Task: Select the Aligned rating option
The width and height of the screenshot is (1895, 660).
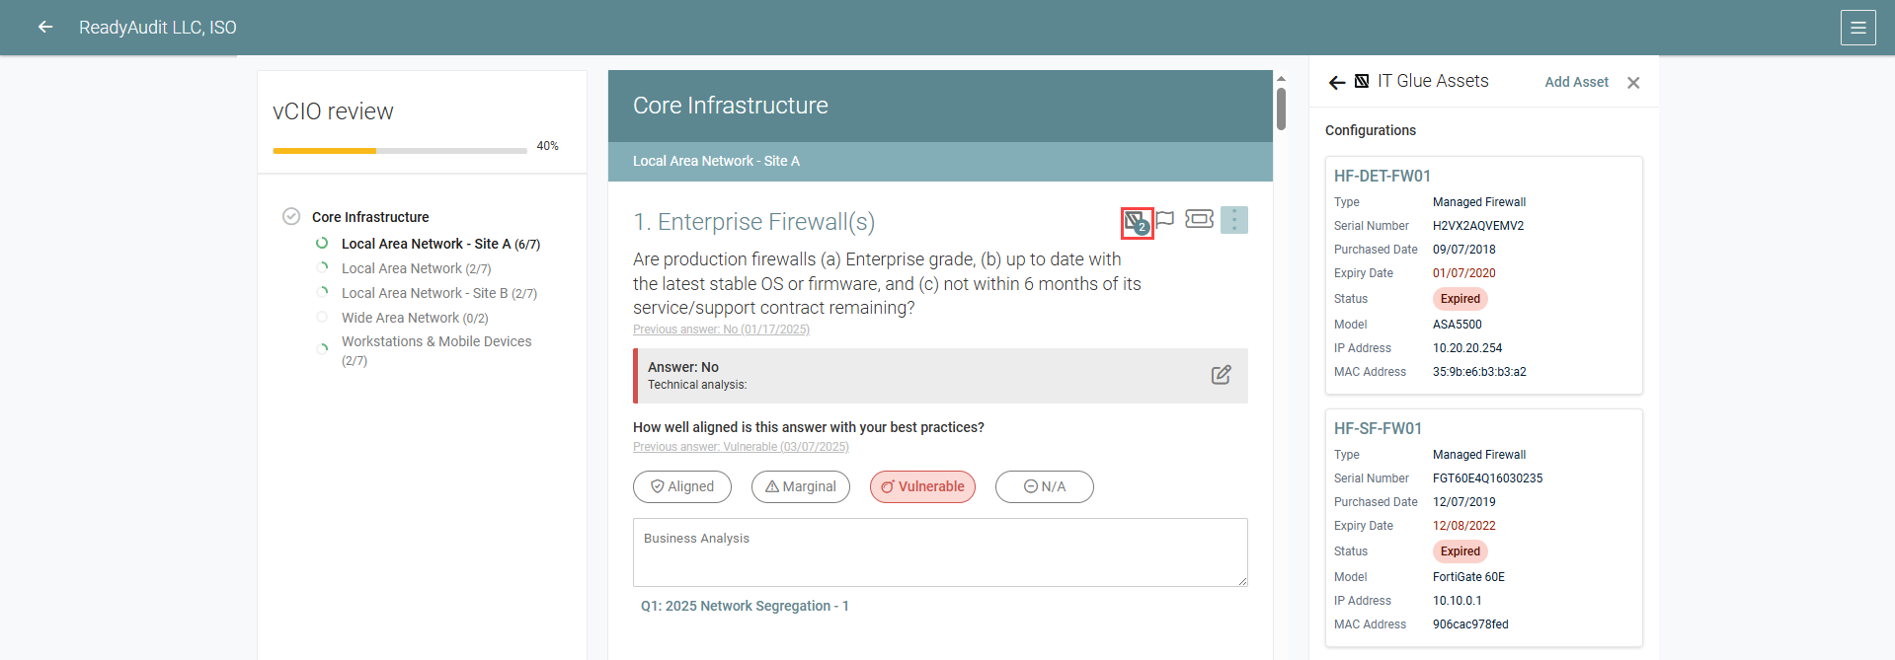Action: pyautogui.click(x=682, y=486)
